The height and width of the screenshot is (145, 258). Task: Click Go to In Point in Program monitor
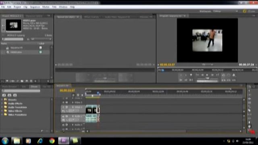tap(181, 80)
